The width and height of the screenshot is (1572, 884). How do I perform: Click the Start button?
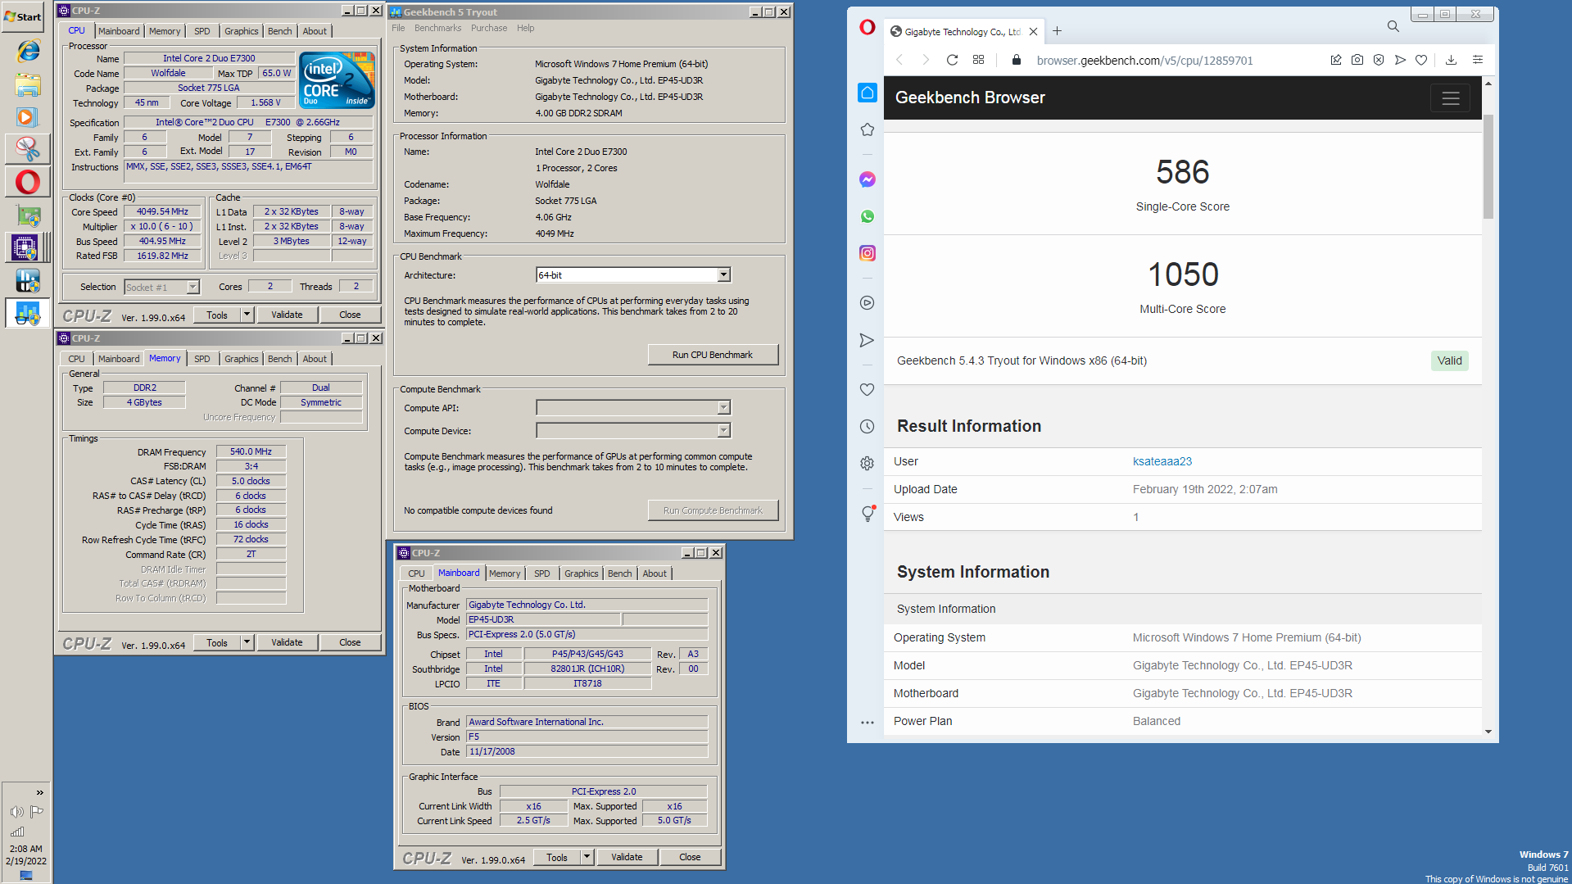(x=23, y=16)
